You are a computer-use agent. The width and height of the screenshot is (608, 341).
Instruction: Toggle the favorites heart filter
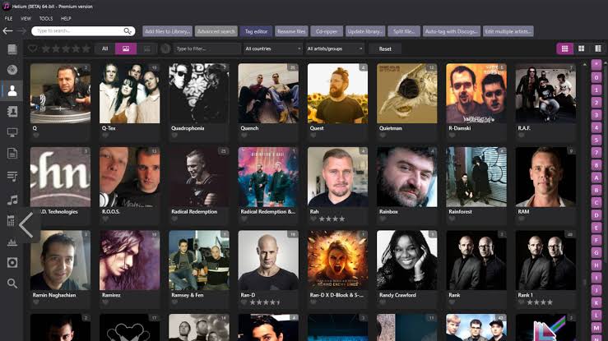tap(33, 48)
